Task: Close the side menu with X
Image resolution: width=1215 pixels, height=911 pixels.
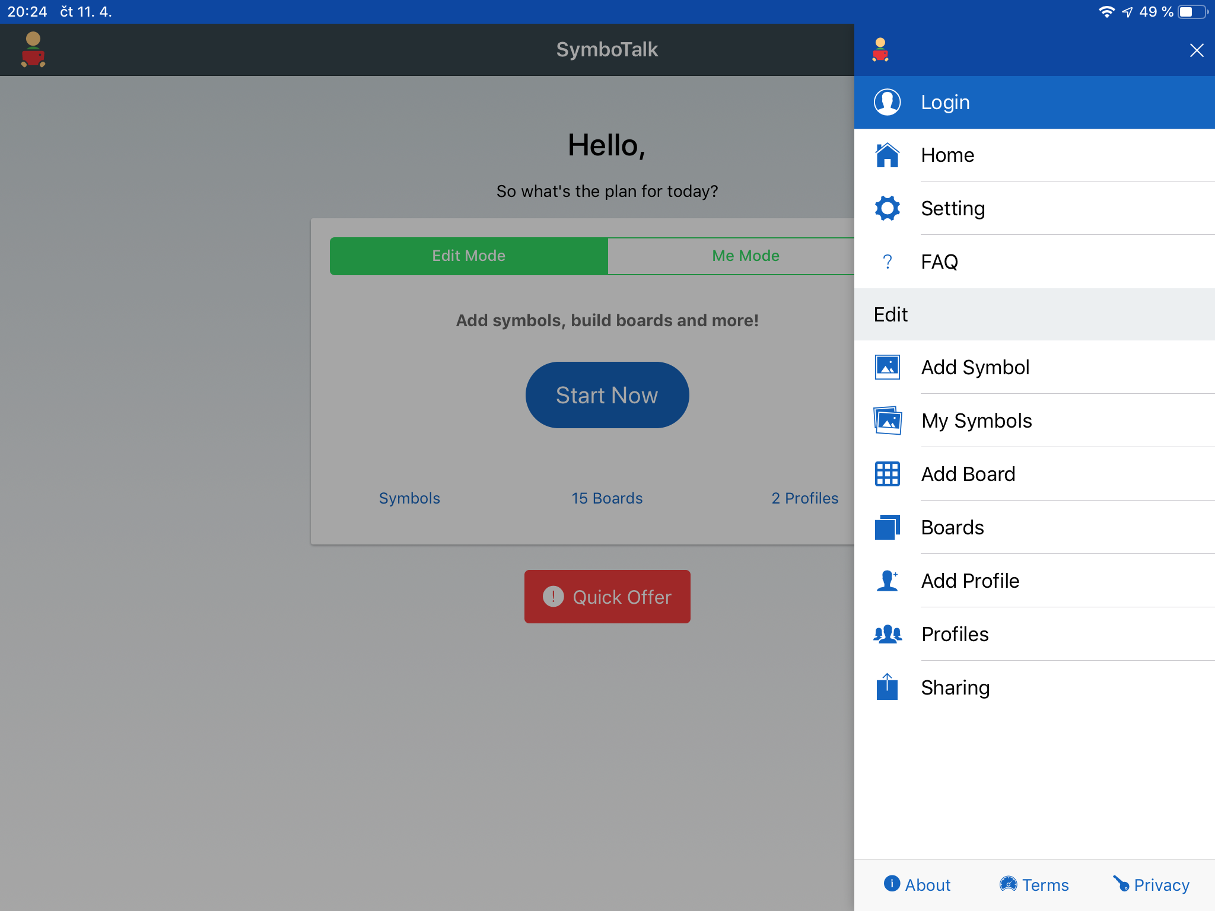Action: (1197, 50)
